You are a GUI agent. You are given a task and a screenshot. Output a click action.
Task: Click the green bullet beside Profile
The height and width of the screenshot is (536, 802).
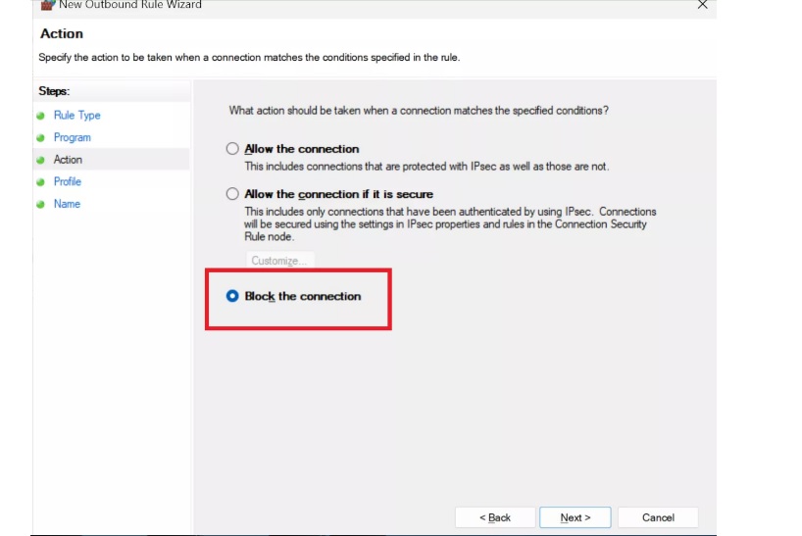(41, 182)
